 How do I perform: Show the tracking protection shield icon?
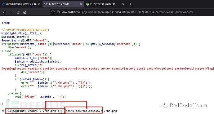click(53, 12)
